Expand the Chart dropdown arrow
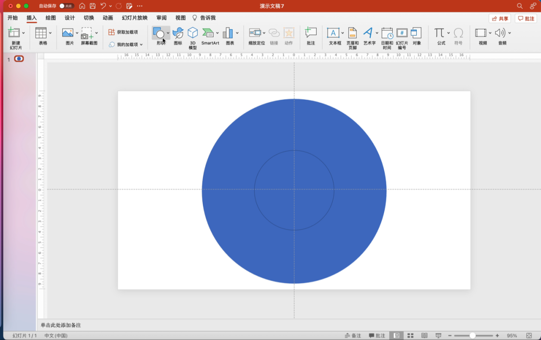 [237, 33]
